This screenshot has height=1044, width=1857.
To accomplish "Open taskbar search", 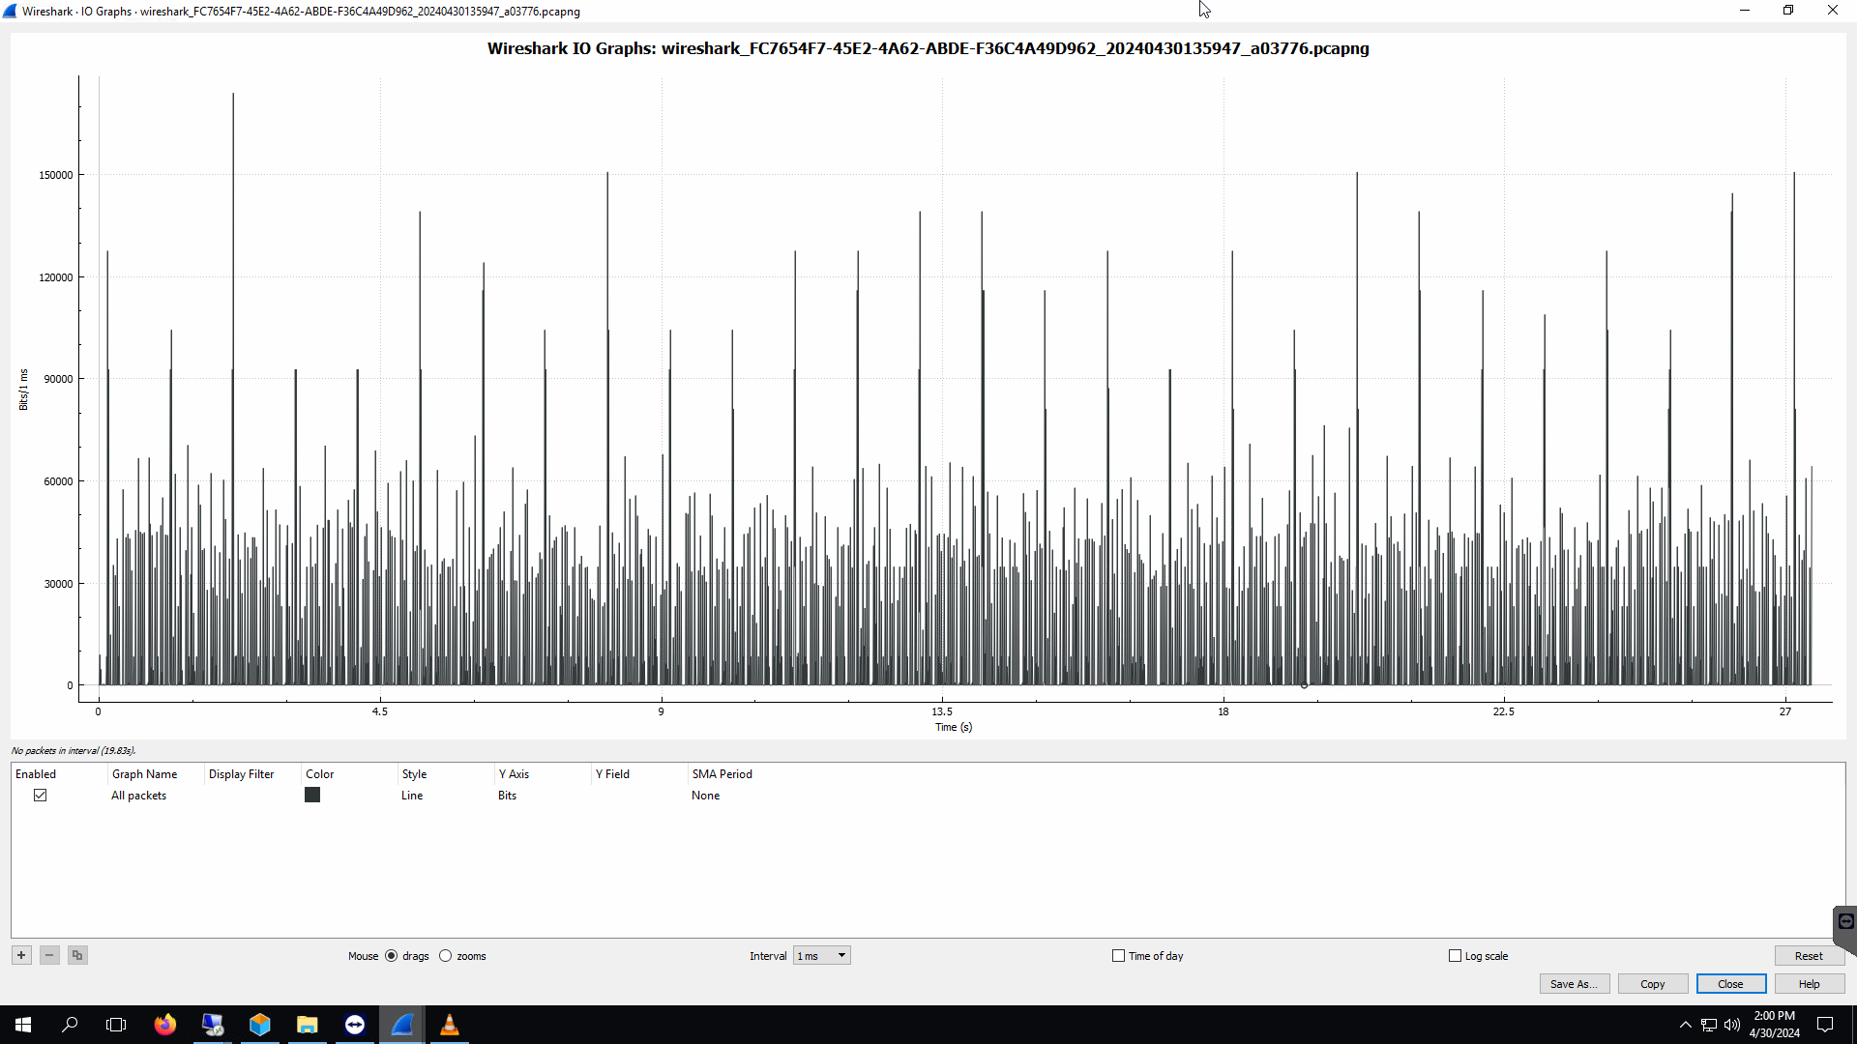I will (x=70, y=1025).
